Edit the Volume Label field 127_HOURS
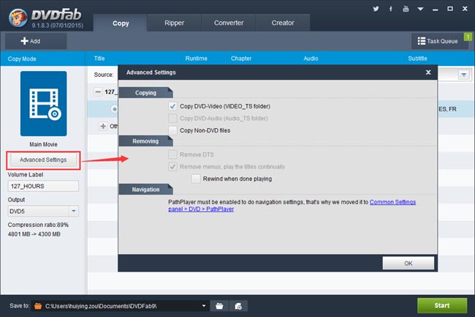 43,186
